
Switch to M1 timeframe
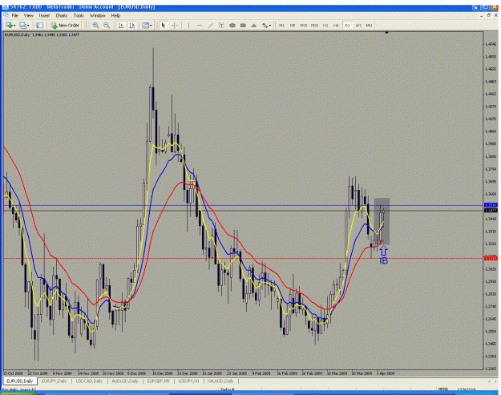coord(281,26)
